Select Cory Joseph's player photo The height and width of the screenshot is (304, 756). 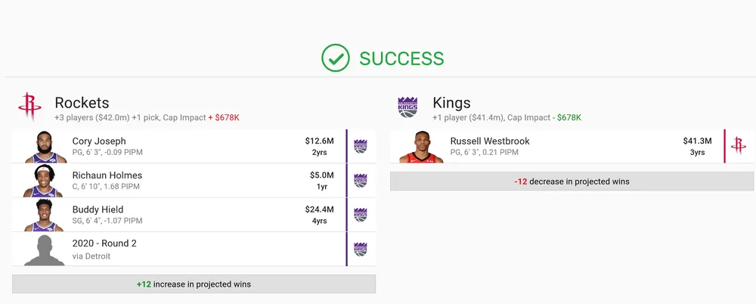45,147
